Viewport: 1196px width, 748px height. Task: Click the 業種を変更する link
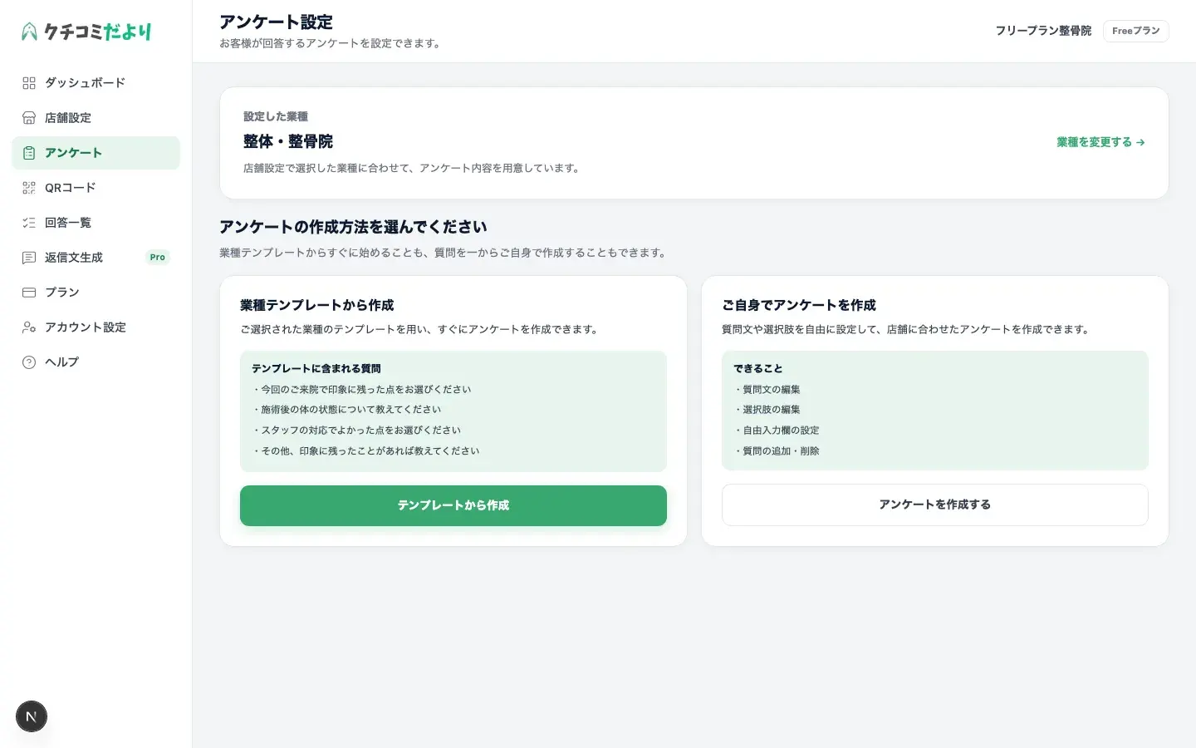[1100, 142]
